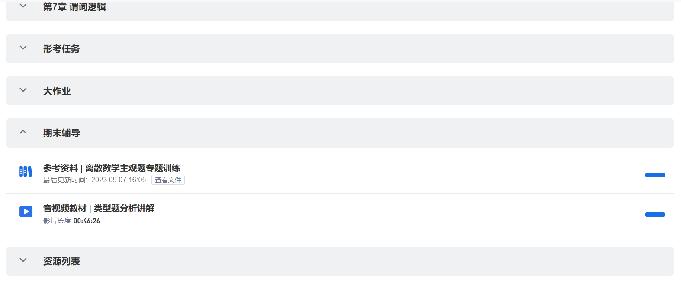
Task: Click the 2023.09.07 16:05 update timestamp
Action: tap(119, 180)
